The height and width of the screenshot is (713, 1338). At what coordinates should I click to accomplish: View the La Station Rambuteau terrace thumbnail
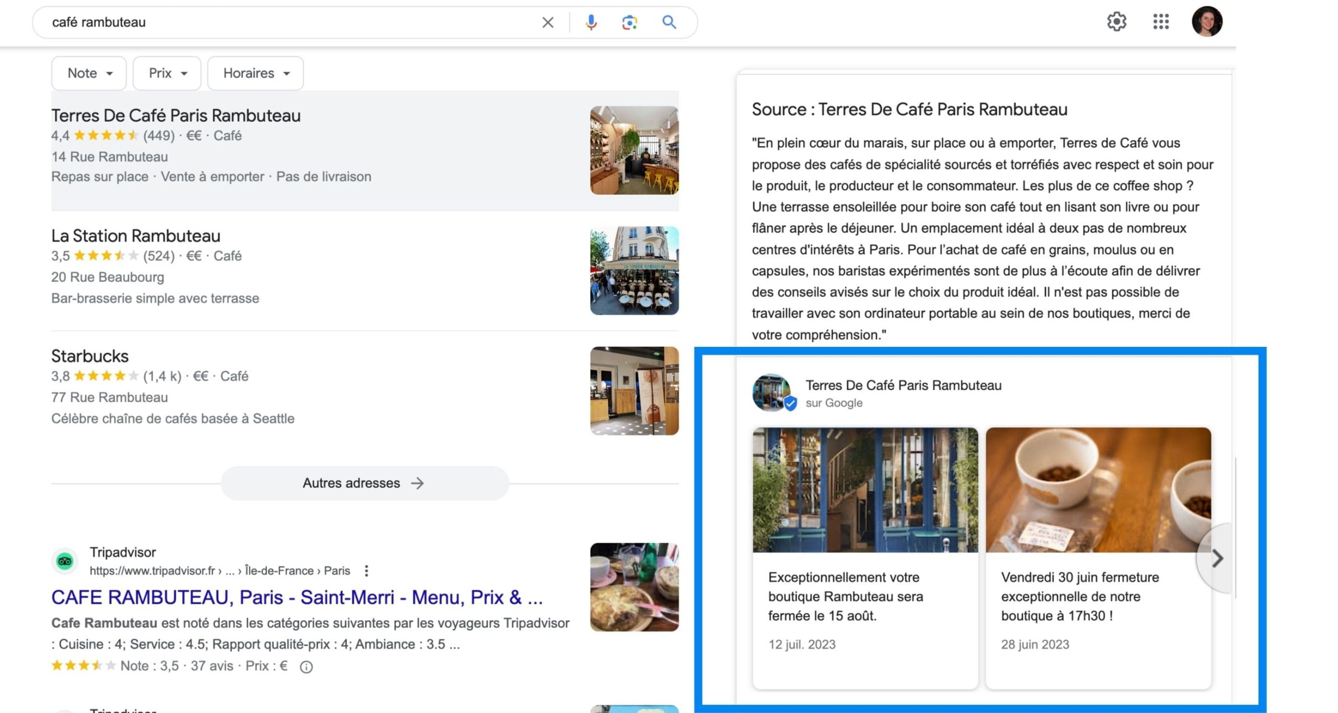pos(635,271)
